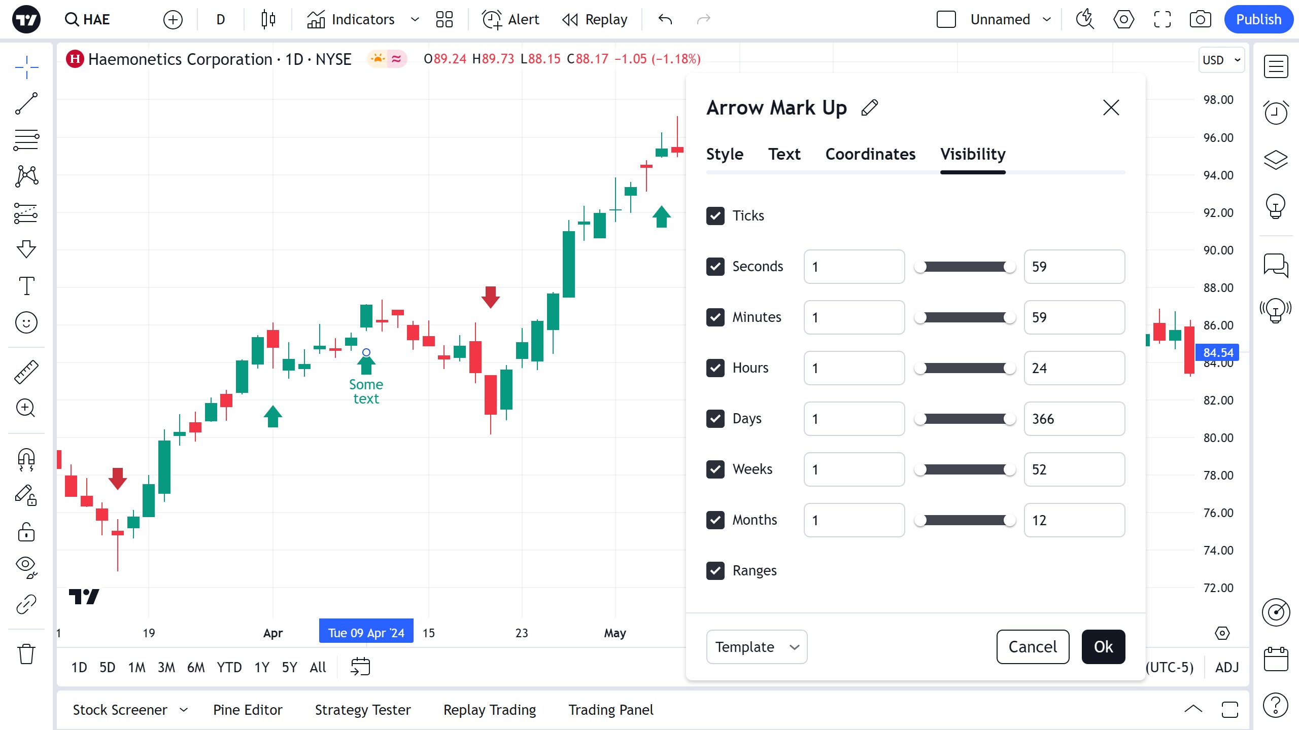This screenshot has width=1299, height=730.
Task: Open the Template dropdown
Action: tap(756, 646)
